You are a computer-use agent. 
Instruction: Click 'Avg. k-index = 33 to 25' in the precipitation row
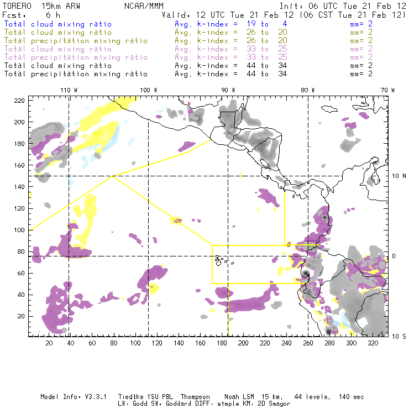[231, 57]
